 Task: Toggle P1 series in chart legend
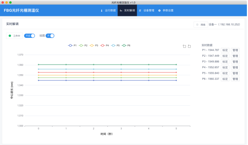pos(72,46)
